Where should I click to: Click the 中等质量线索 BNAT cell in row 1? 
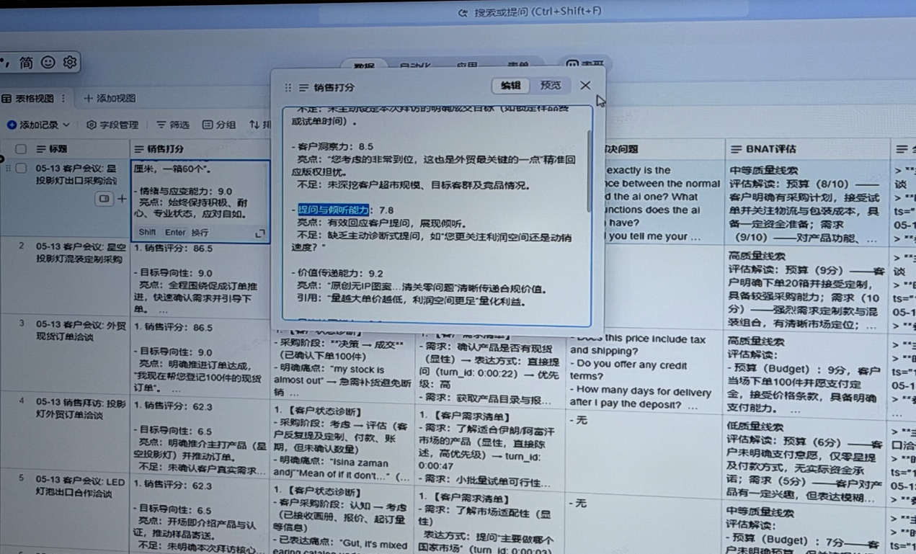[806, 204]
